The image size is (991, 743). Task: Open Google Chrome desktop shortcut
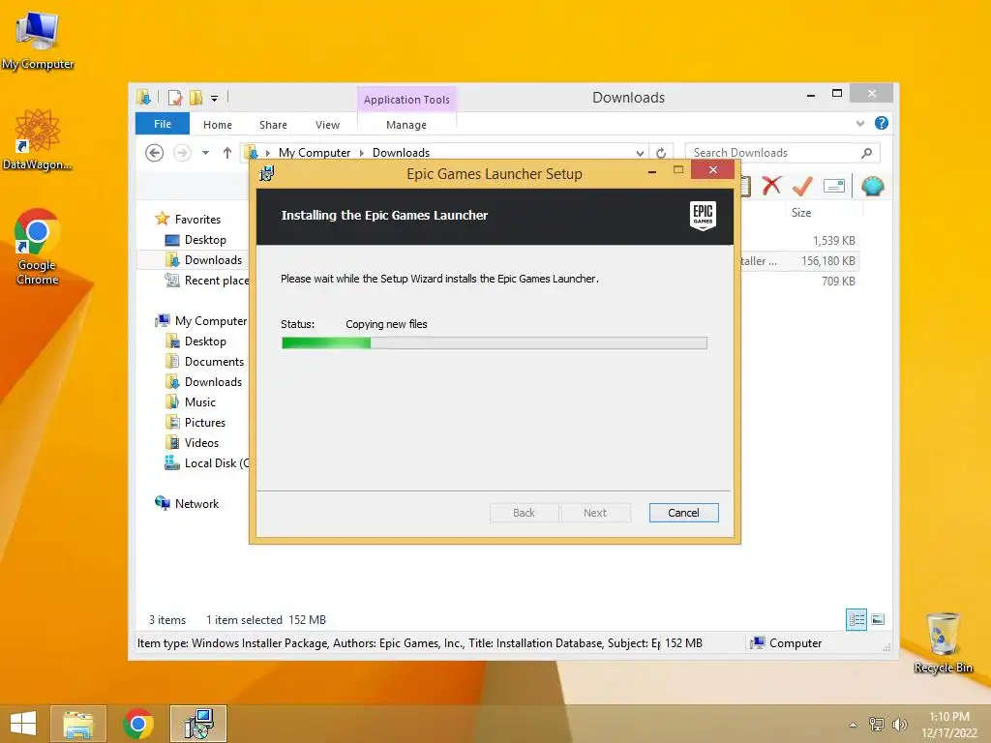coord(37,247)
